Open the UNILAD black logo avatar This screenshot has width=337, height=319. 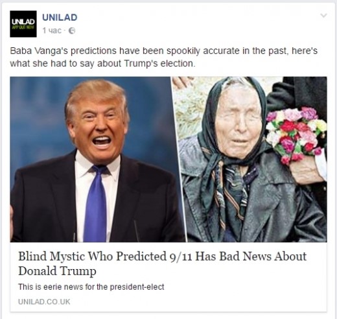point(23,24)
